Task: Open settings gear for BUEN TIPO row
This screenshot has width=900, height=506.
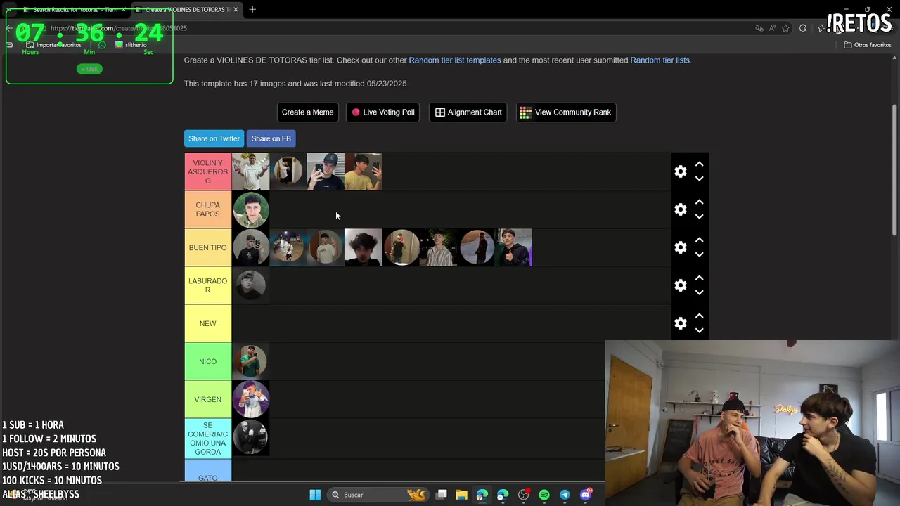Action: [x=680, y=247]
